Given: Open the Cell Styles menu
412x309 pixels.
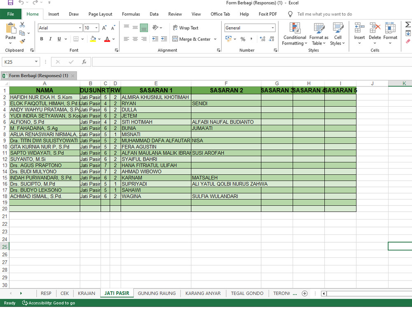Looking at the screenshot, I should pos(338,35).
